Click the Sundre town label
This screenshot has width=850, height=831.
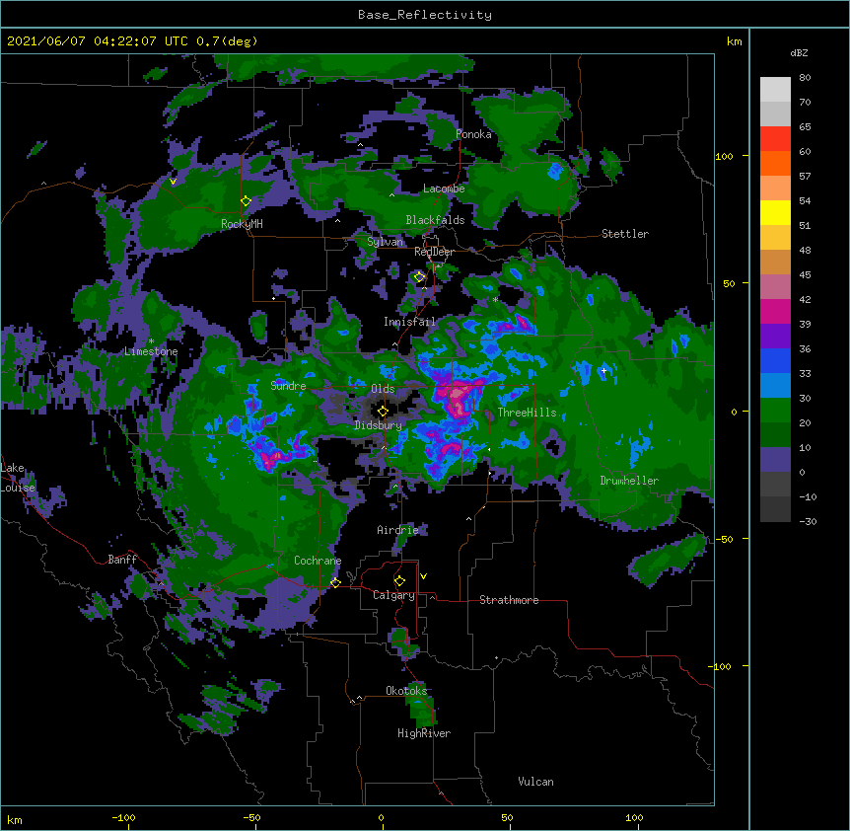coord(288,386)
